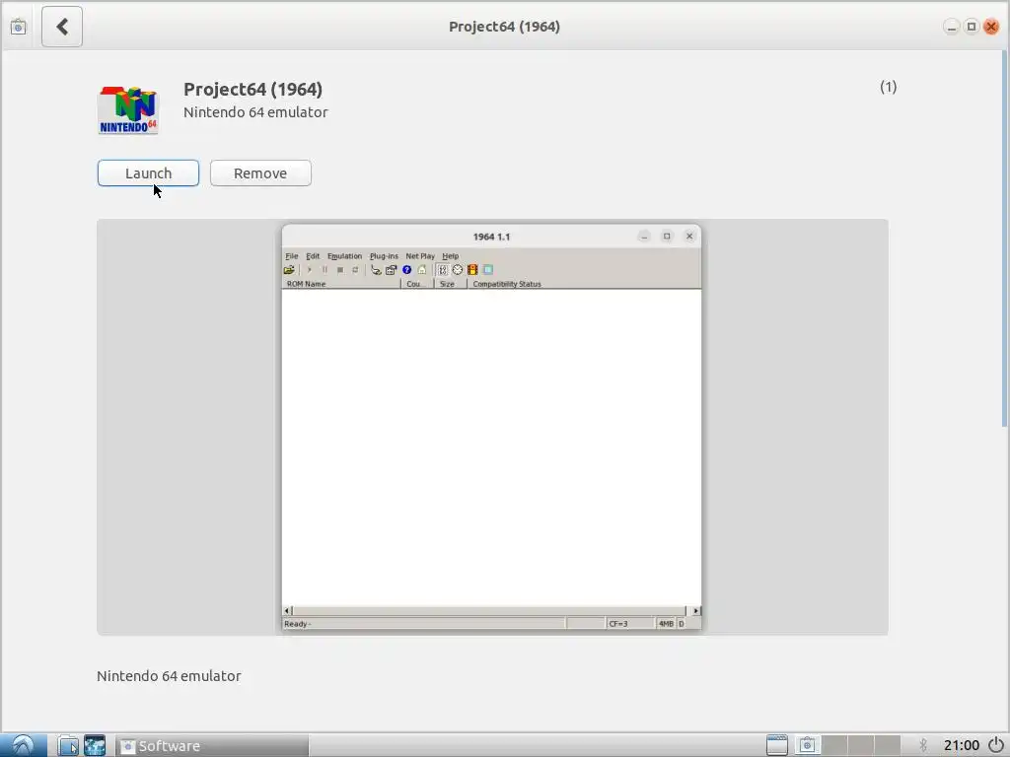Click the show desktop icon in the tray

[x=777, y=745]
